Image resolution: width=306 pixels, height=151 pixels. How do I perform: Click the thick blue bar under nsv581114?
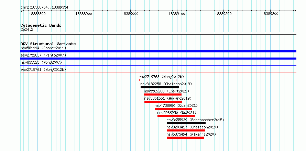tap(158, 51)
